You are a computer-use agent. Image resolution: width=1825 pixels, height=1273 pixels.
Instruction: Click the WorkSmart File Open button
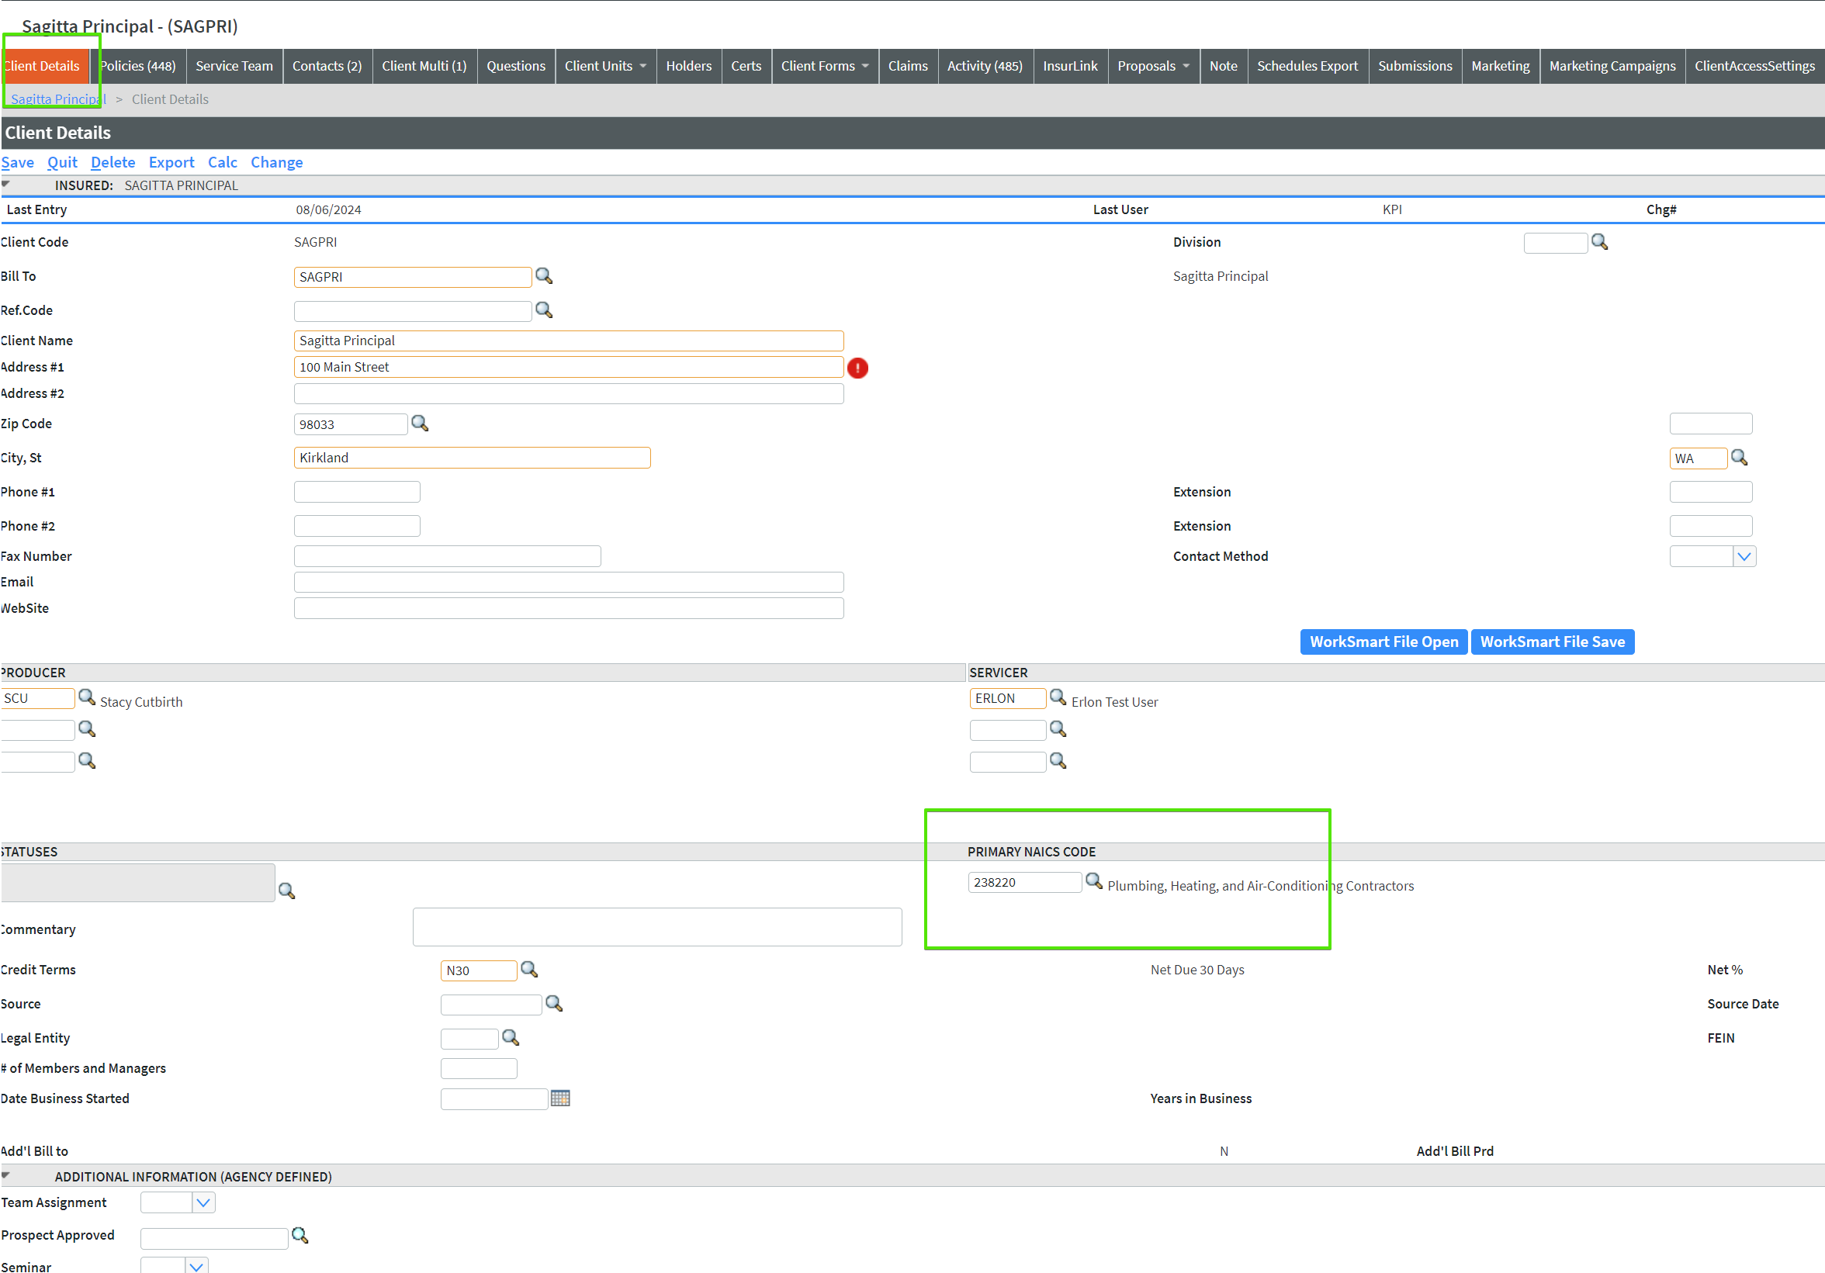click(1383, 642)
